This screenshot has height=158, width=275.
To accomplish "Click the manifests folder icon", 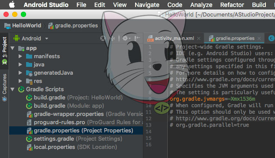I will coord(29,56).
